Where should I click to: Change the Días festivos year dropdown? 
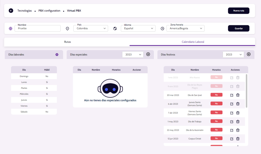coord(233,55)
